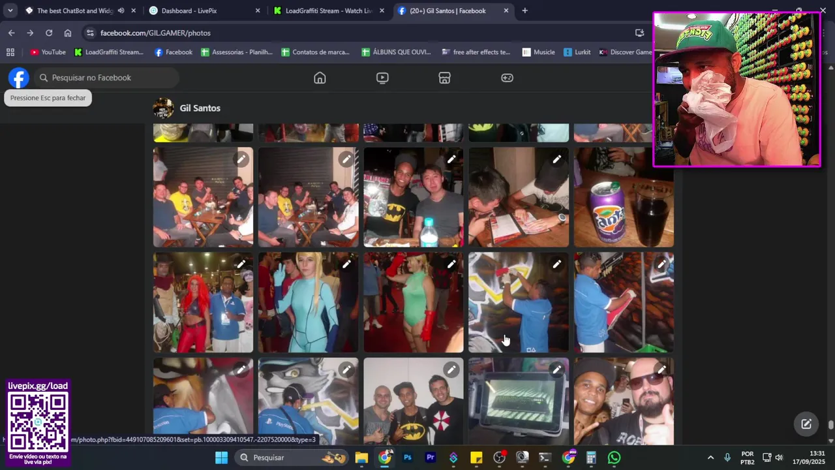The width and height of the screenshot is (835, 470).
Task: Open ÁLBUNS QUE OUVI bookmark
Action: 396,52
